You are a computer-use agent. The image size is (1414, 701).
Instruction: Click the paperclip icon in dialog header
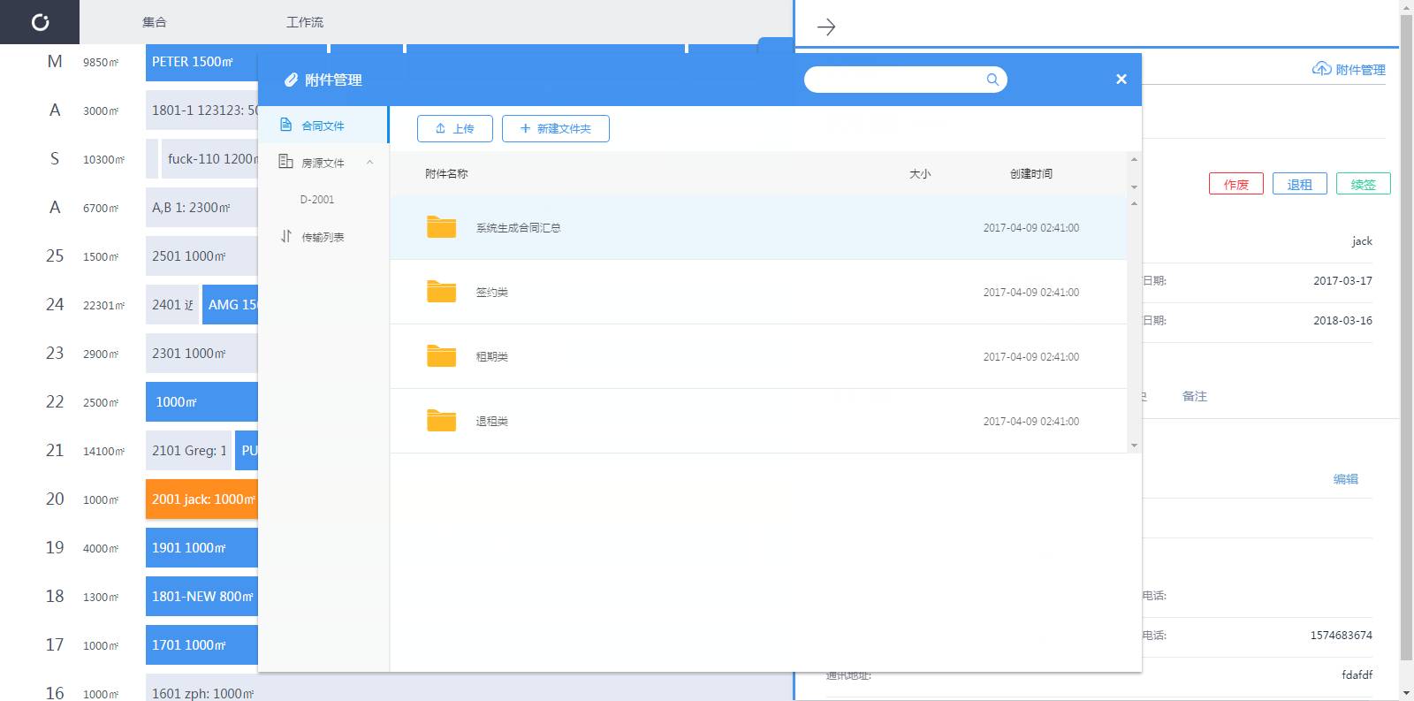291,80
